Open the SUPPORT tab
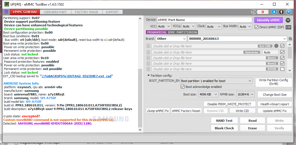The height and width of the screenshot is (145, 296). (x=112, y=12)
